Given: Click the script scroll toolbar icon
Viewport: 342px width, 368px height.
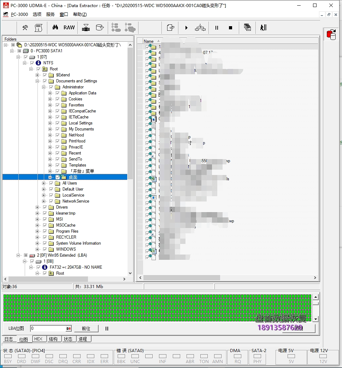Looking at the screenshot, I should [39, 28].
